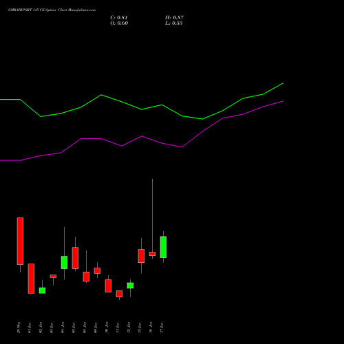Select the last green candlestick for 17 Jun

(x=163, y=247)
